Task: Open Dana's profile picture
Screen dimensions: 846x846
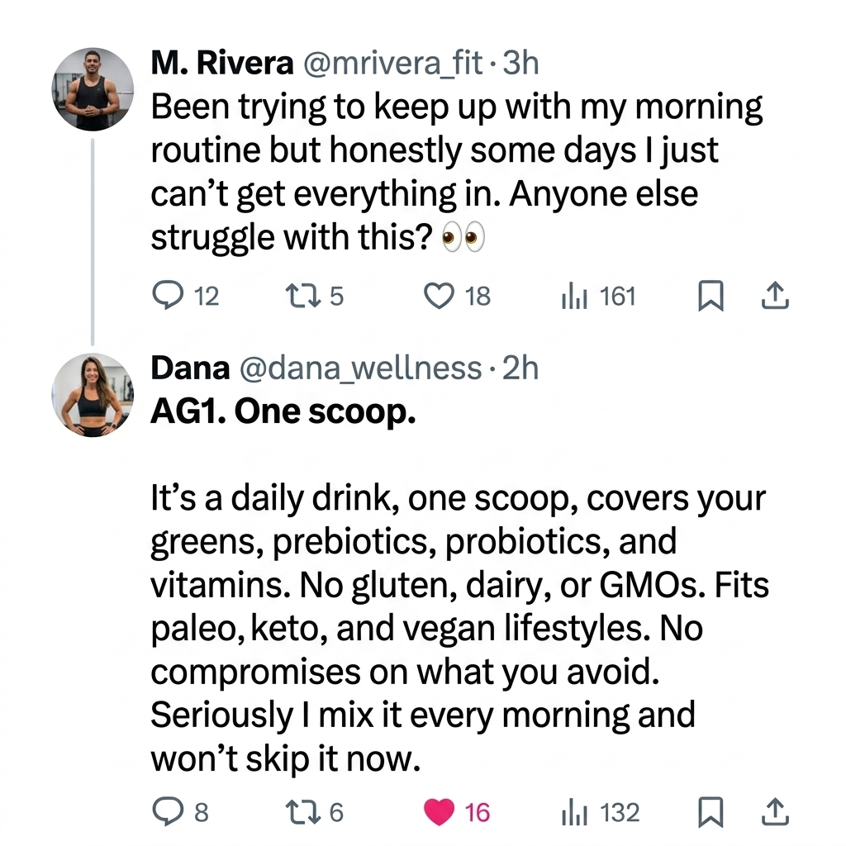Action: coord(93,395)
